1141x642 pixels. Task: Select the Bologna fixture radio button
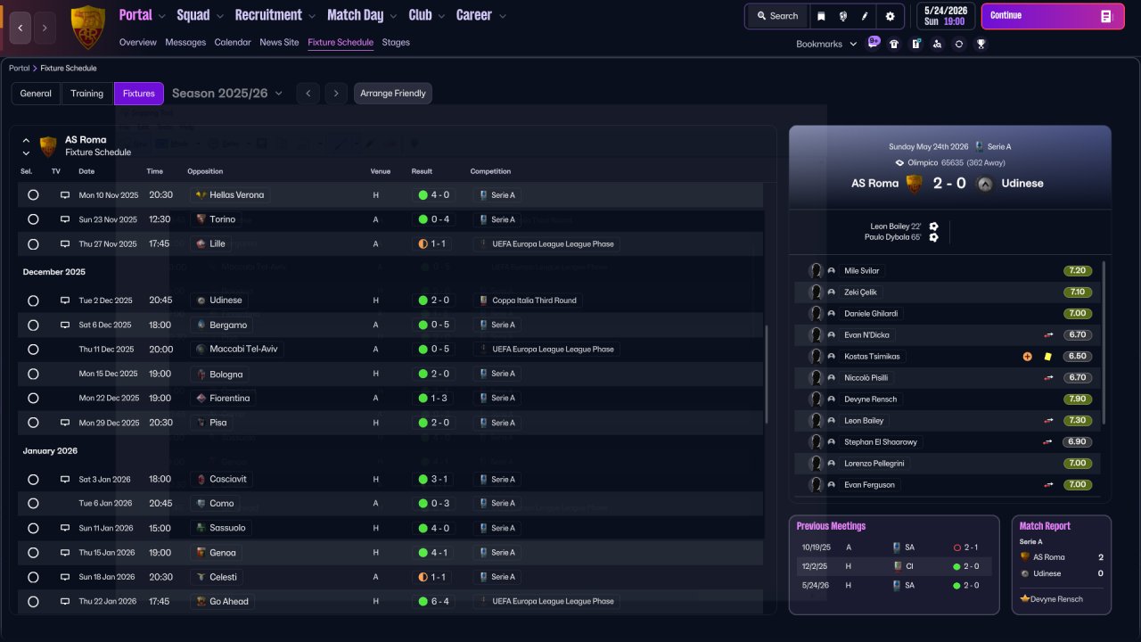point(33,374)
